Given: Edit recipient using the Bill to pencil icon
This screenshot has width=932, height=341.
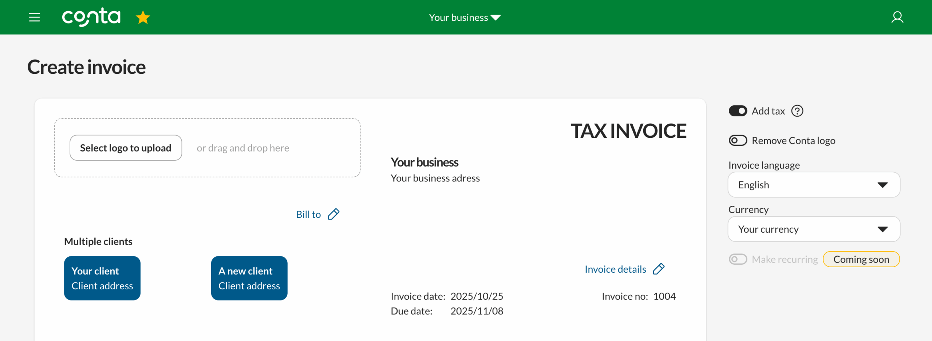Looking at the screenshot, I should point(333,214).
